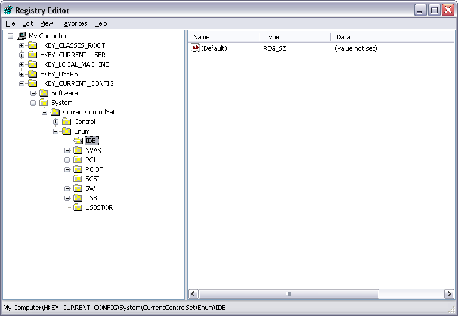Select the (Default) string value icon
The height and width of the screenshot is (316, 458).
point(195,48)
